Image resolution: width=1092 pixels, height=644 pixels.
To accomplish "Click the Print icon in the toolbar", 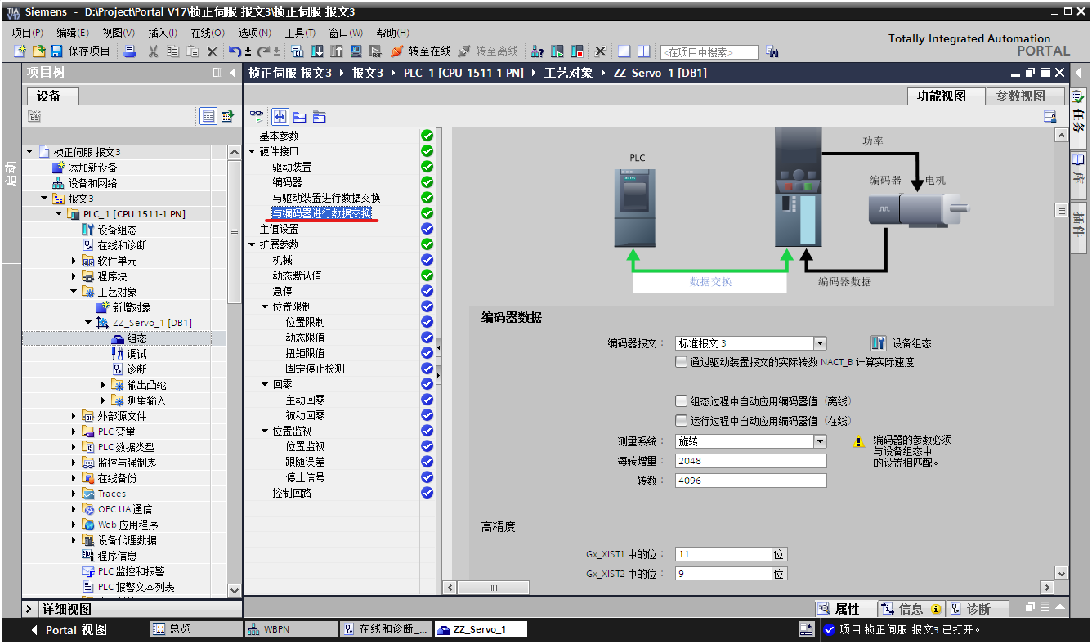I will coord(130,51).
